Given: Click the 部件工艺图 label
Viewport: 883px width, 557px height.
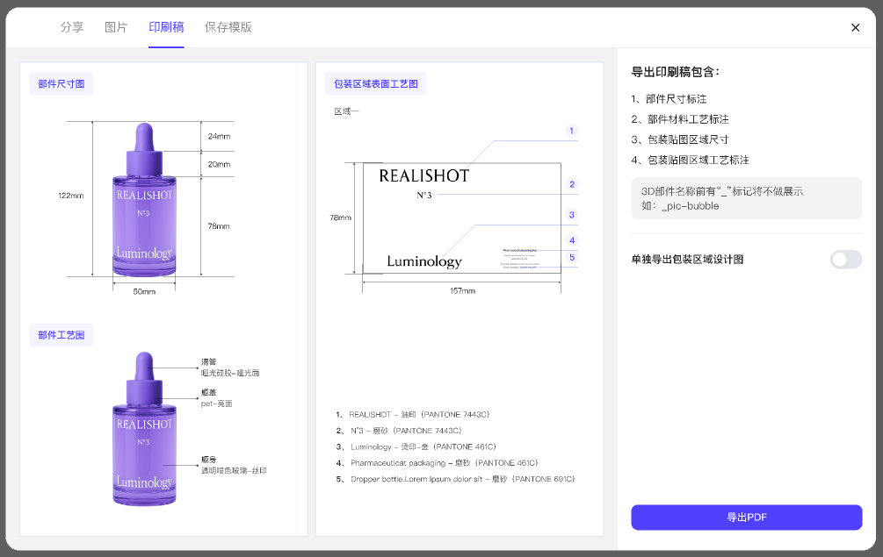Looking at the screenshot, I should click(x=61, y=335).
